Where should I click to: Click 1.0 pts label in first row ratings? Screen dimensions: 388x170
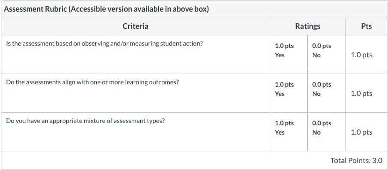coord(284,46)
